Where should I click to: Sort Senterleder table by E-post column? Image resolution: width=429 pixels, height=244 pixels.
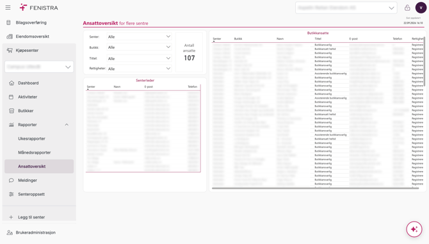pyautogui.click(x=149, y=86)
